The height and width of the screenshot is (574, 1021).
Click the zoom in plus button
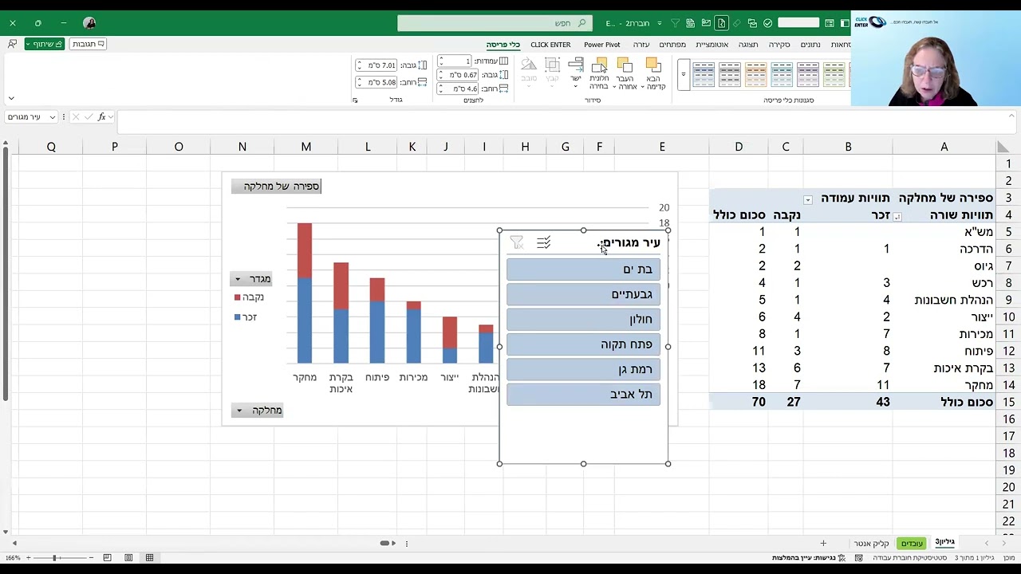click(x=28, y=558)
